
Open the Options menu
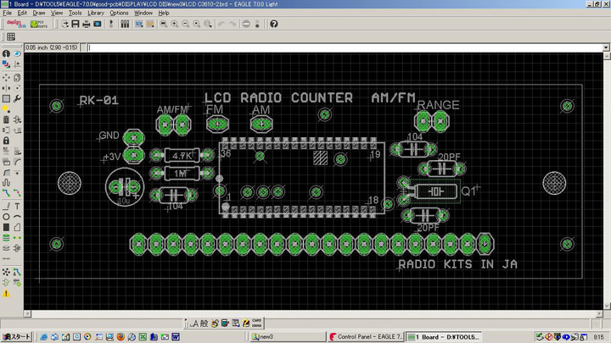point(119,13)
